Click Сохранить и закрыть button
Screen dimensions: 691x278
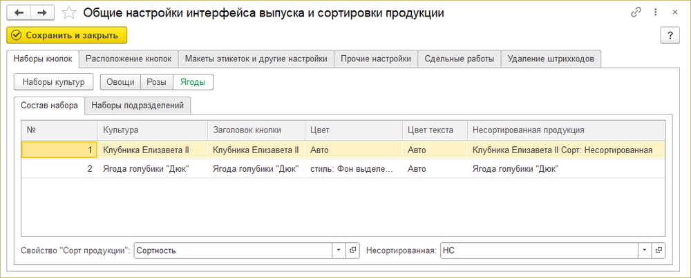(67, 35)
